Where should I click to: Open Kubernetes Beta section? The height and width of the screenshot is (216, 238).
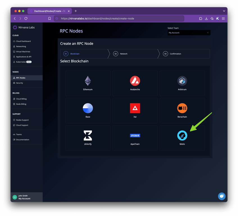pyautogui.click(x=22, y=62)
